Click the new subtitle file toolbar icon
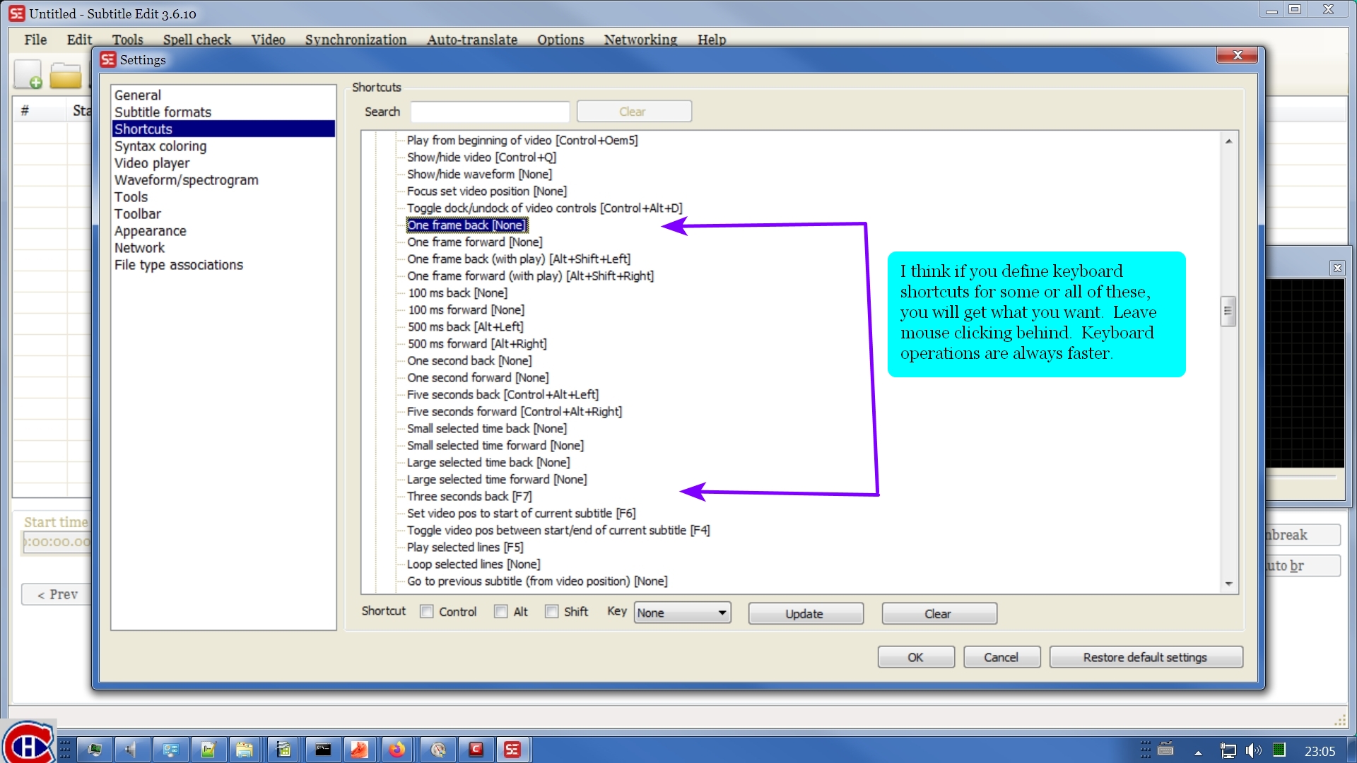 coord(26,74)
